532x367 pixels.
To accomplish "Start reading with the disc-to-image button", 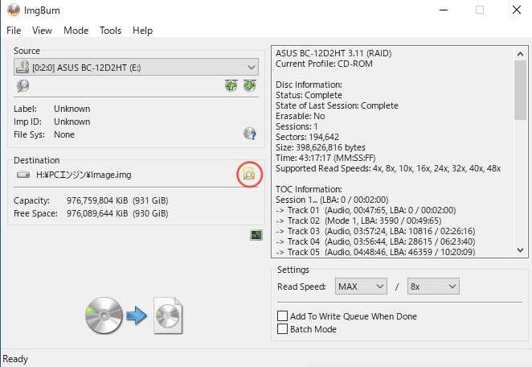I will 134,315.
